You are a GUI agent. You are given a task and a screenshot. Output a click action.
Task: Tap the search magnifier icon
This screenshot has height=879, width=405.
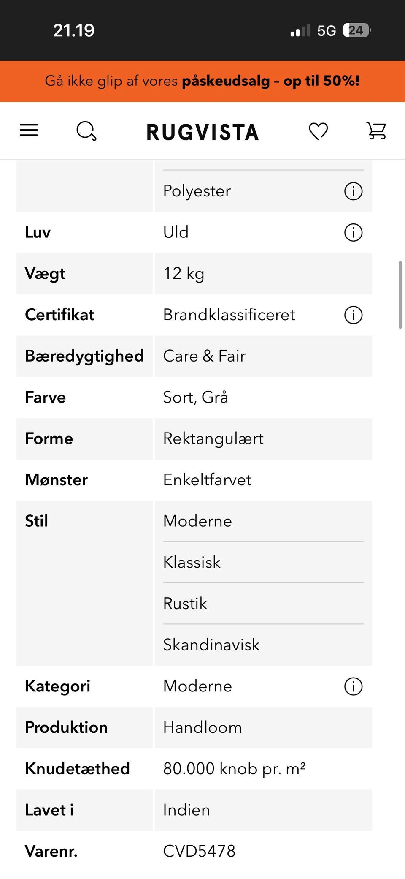pos(86,131)
